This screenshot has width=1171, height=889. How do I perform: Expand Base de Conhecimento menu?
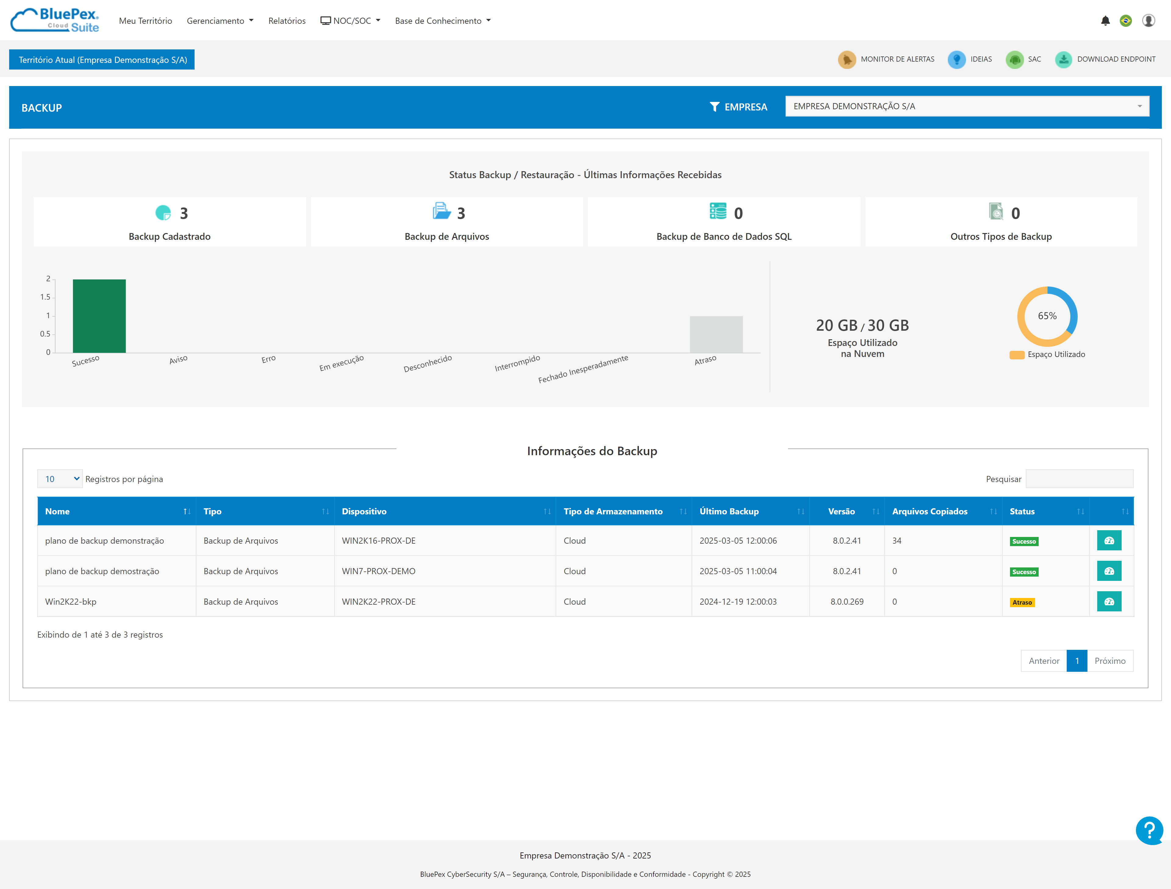click(x=442, y=21)
